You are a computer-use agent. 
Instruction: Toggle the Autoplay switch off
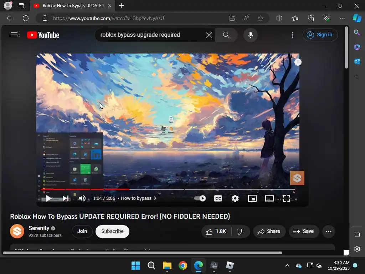[200, 198]
